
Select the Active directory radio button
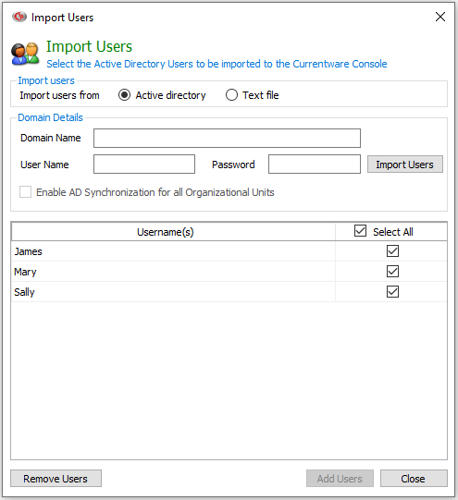click(124, 95)
